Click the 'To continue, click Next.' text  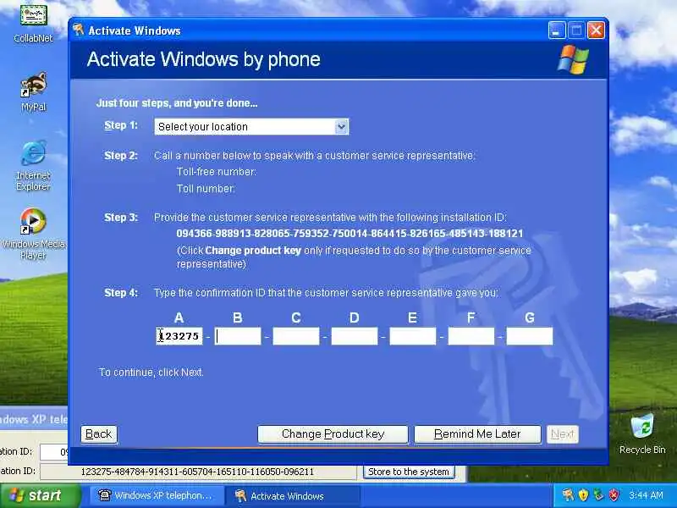pyautogui.click(x=151, y=373)
